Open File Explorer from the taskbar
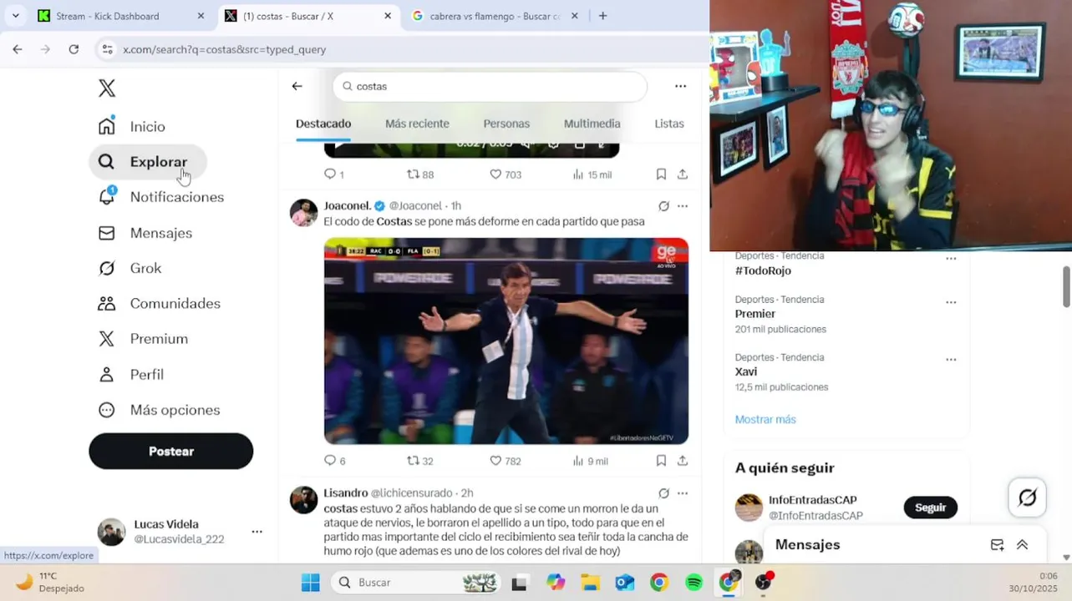This screenshot has width=1072, height=601. tap(590, 583)
